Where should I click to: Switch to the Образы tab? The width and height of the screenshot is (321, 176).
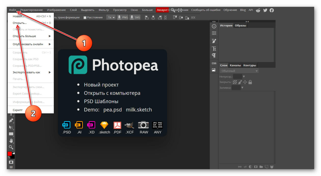click(240, 26)
